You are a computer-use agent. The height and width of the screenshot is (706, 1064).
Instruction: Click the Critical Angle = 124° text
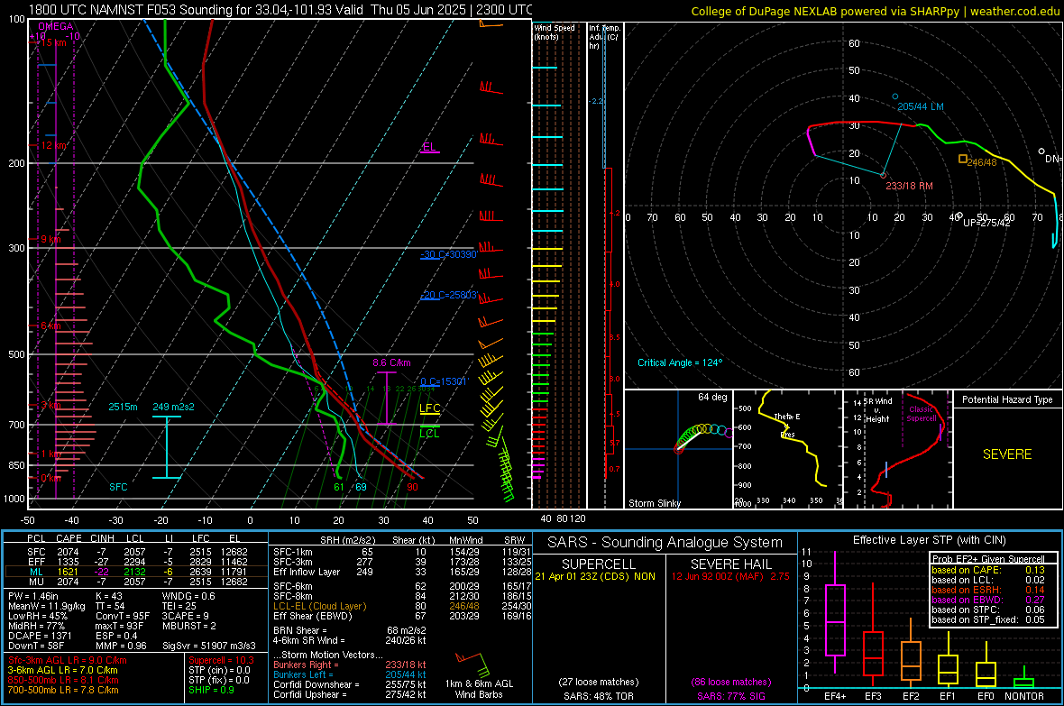680,362
